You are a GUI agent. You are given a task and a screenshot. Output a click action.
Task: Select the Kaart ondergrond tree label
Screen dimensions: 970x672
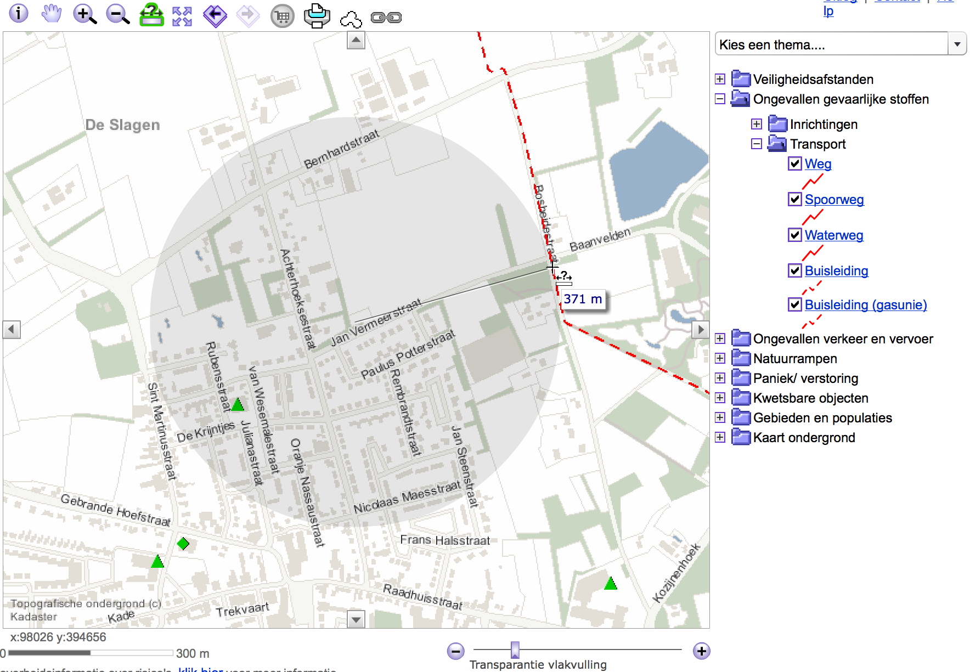(x=804, y=437)
